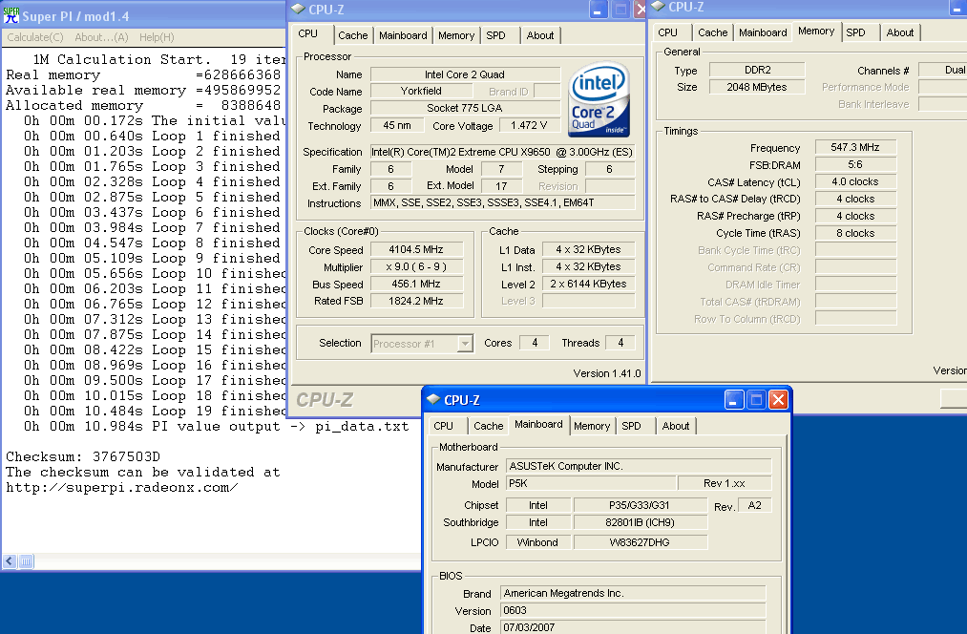The image size is (967, 634).
Task: Click the CAS# Latency value "4.0 clocks"
Action: tap(854, 182)
